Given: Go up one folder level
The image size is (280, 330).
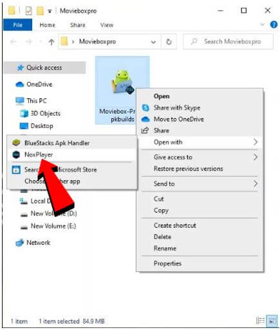Looking at the screenshot, I should (x=51, y=42).
